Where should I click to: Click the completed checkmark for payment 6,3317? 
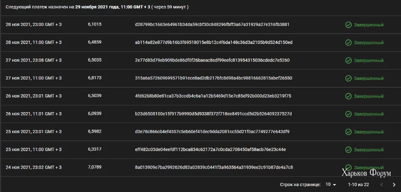click(x=348, y=150)
